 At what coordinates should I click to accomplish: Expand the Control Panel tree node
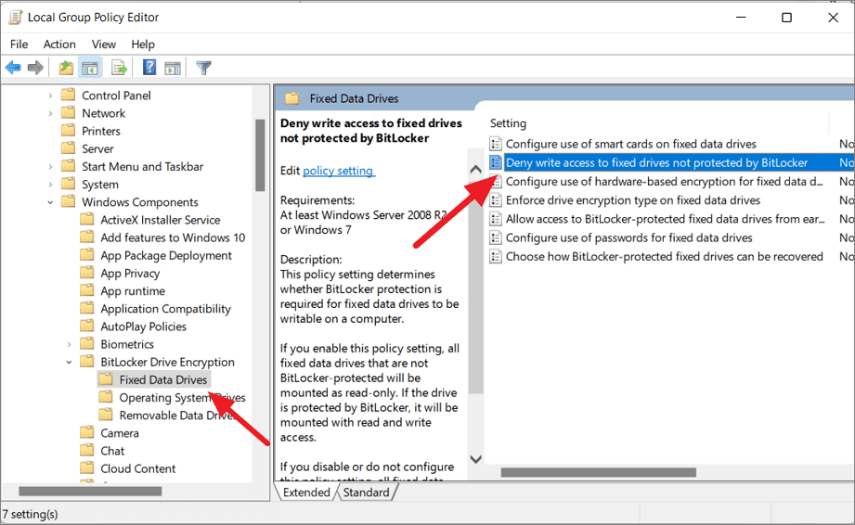(50, 96)
